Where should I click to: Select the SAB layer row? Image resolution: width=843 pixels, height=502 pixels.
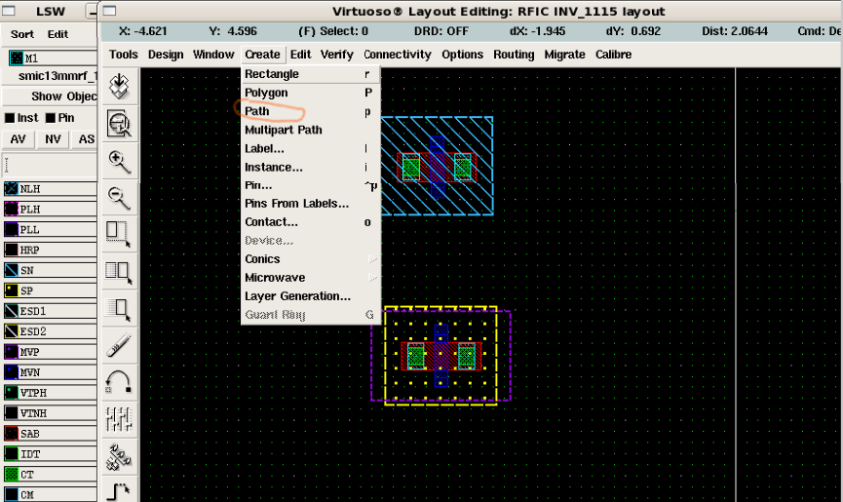pos(50,434)
